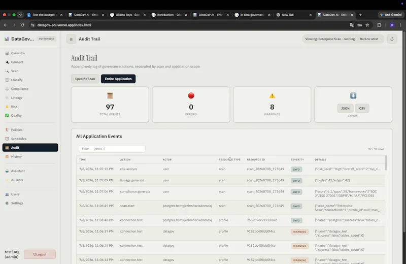Click the INFO badge in risk.analyze row
The width and height of the screenshot is (406, 264).
[296, 170]
